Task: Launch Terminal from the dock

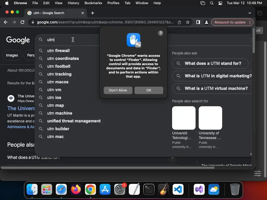Action: pyautogui.click(x=149, y=189)
